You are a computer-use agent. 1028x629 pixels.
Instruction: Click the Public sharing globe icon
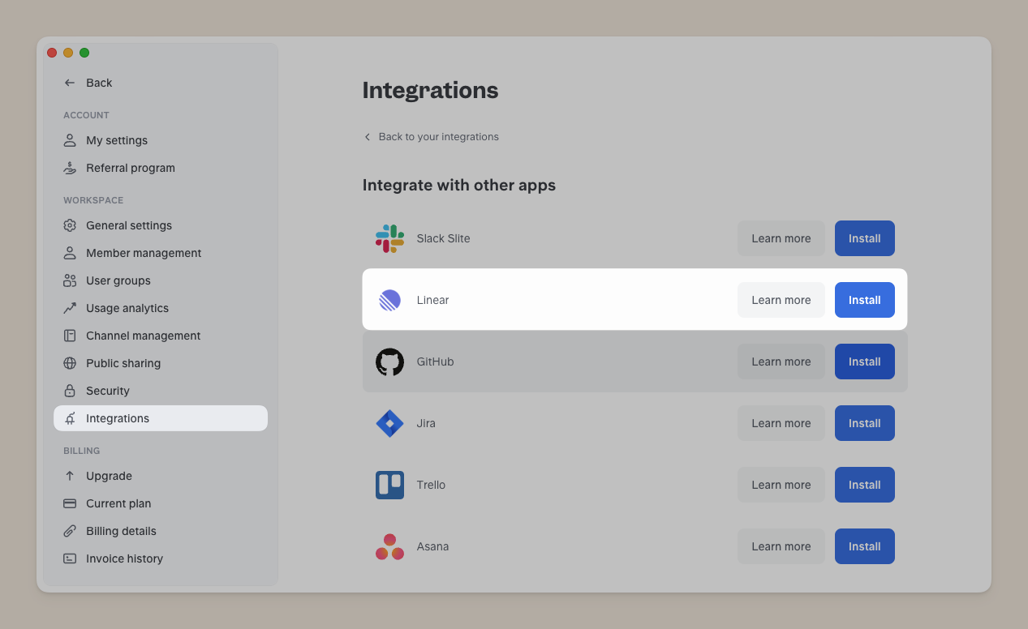(70, 363)
